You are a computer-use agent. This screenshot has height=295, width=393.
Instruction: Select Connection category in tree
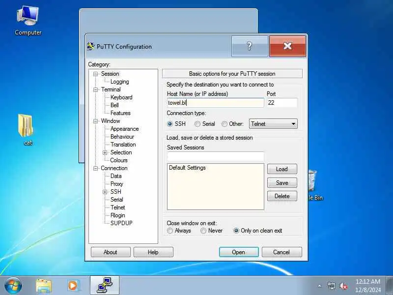[114, 168]
